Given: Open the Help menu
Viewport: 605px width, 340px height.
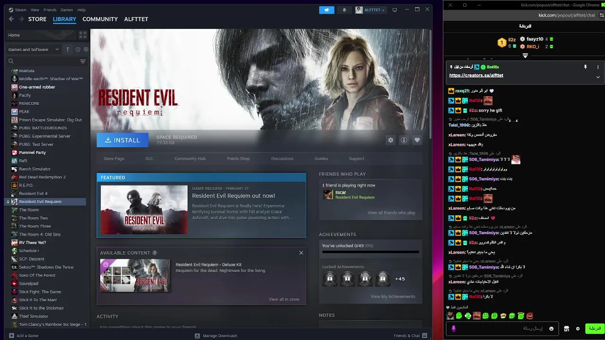Looking at the screenshot, I should point(81,10).
